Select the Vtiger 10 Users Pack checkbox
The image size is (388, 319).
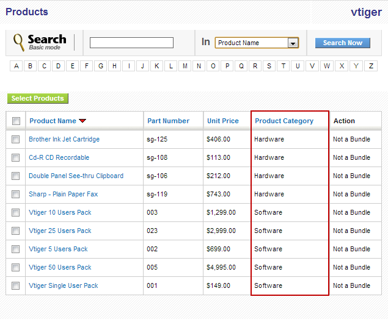point(16,212)
